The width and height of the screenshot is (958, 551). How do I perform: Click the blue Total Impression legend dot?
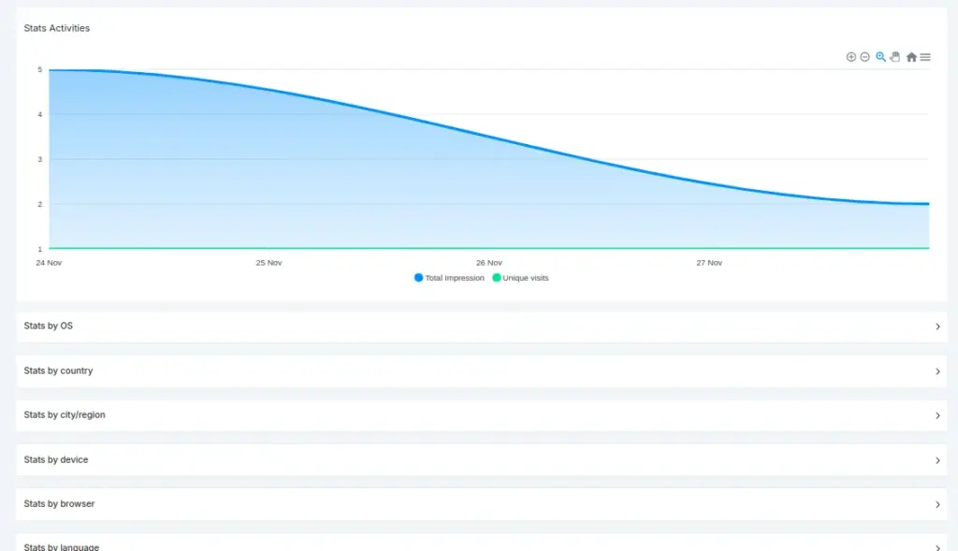(418, 278)
